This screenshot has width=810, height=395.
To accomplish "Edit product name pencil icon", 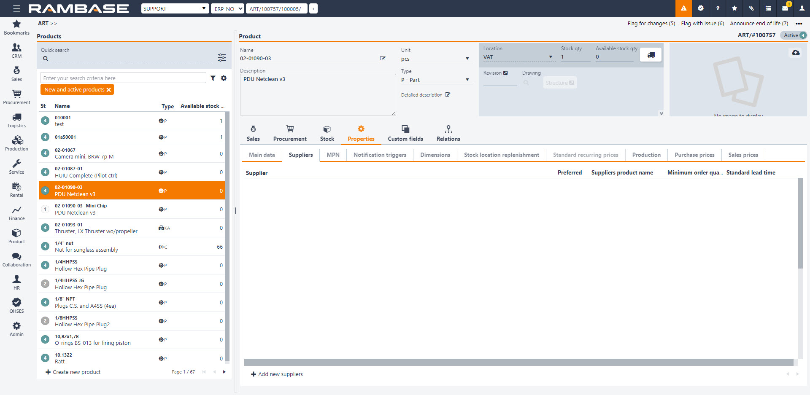I will 383,59.
